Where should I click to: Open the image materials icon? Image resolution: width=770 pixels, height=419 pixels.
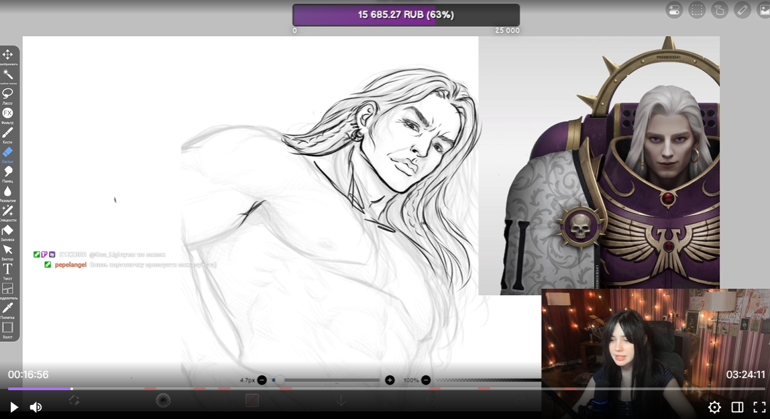(763, 10)
